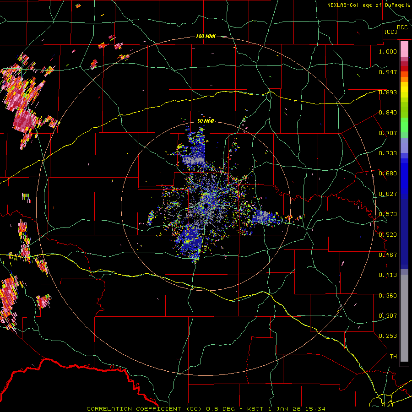Click the 0.413 scale label
The width and height of the screenshot is (412, 412).
click(388, 275)
